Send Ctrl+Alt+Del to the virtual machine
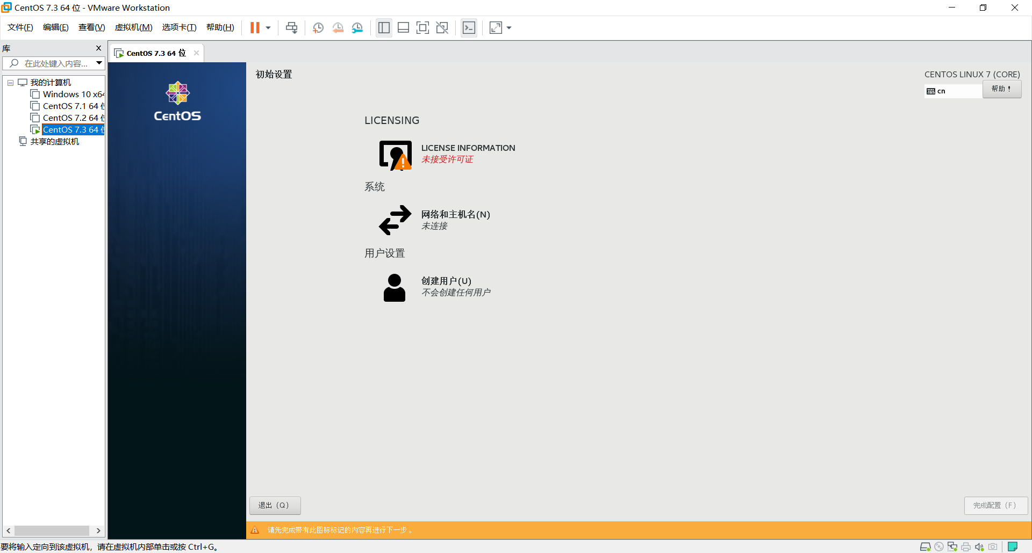 click(x=291, y=27)
